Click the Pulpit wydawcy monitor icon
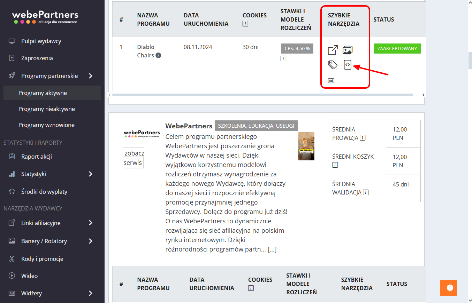Image resolution: width=473 pixels, height=303 pixels. pos(12,41)
